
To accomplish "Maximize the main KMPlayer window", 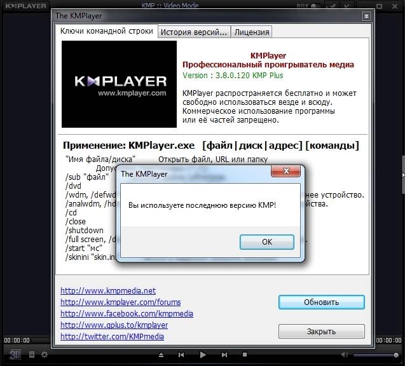I will click(x=379, y=6).
